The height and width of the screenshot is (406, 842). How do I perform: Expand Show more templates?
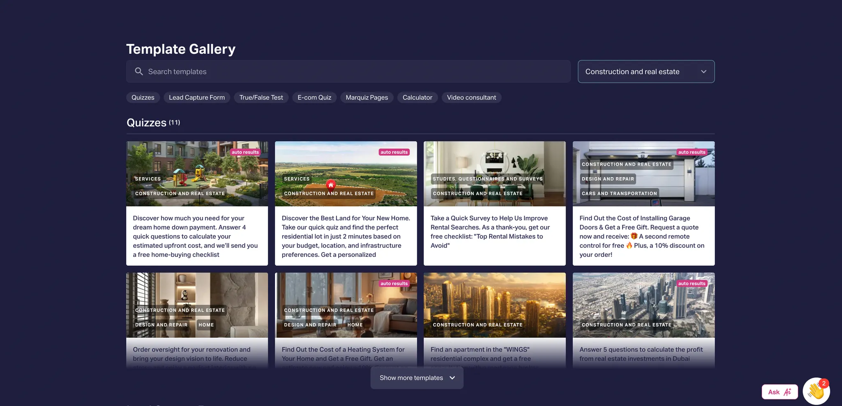coord(417,378)
